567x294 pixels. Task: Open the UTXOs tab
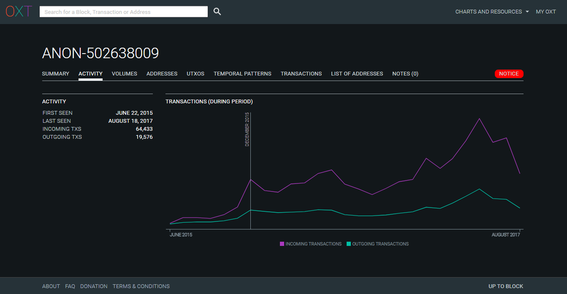pos(195,74)
